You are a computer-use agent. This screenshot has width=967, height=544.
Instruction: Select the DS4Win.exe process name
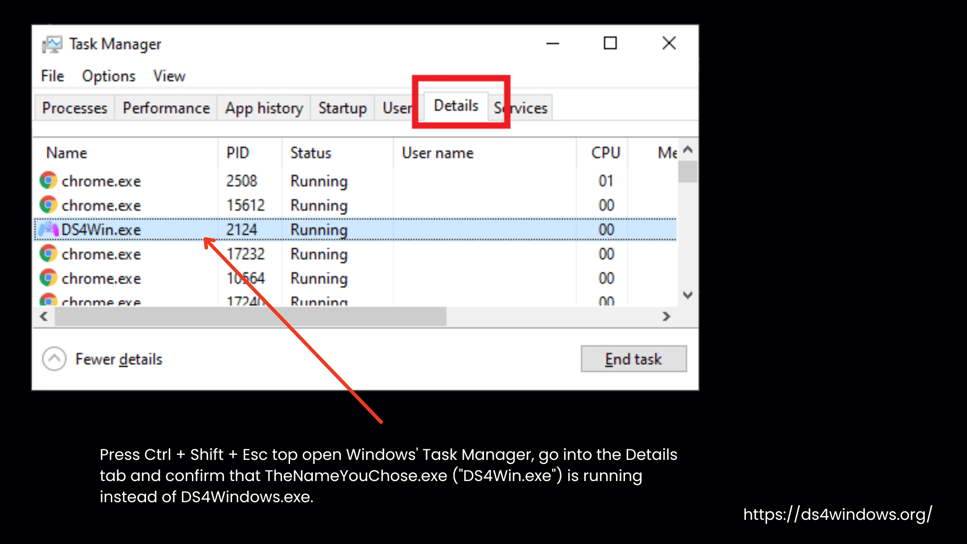coord(101,230)
